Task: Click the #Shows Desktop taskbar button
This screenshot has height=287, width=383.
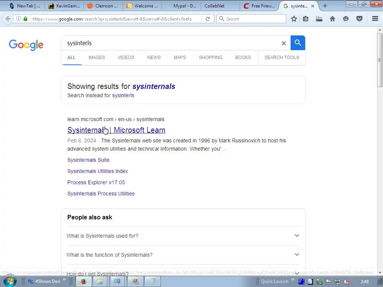Action: (x=45, y=281)
